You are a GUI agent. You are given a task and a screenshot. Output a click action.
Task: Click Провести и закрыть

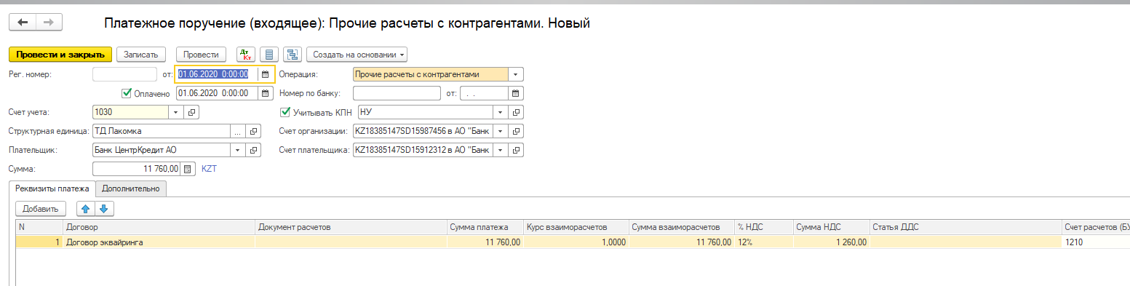tap(60, 55)
